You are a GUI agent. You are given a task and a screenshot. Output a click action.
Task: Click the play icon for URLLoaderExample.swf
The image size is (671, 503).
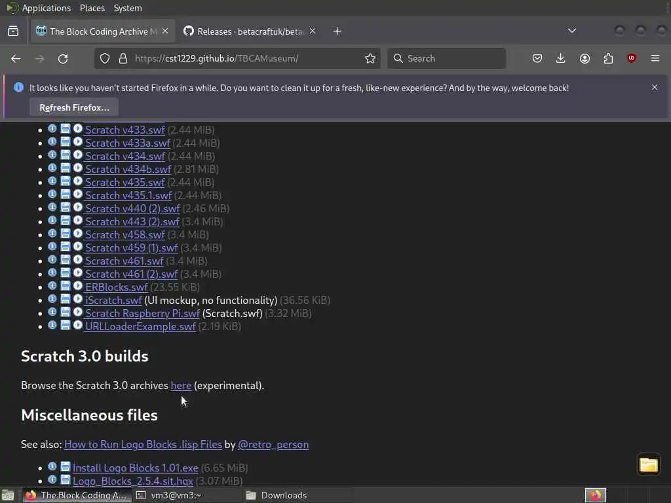(78, 326)
